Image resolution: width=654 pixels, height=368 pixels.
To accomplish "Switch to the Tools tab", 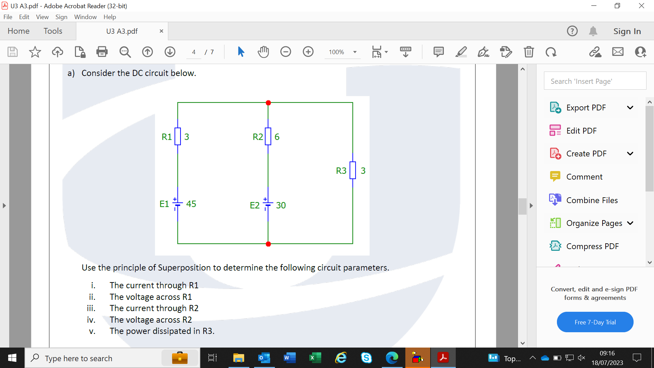I will [53, 31].
